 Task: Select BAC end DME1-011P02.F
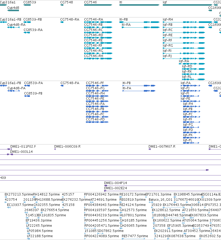pyautogui.click(x=23, y=147)
